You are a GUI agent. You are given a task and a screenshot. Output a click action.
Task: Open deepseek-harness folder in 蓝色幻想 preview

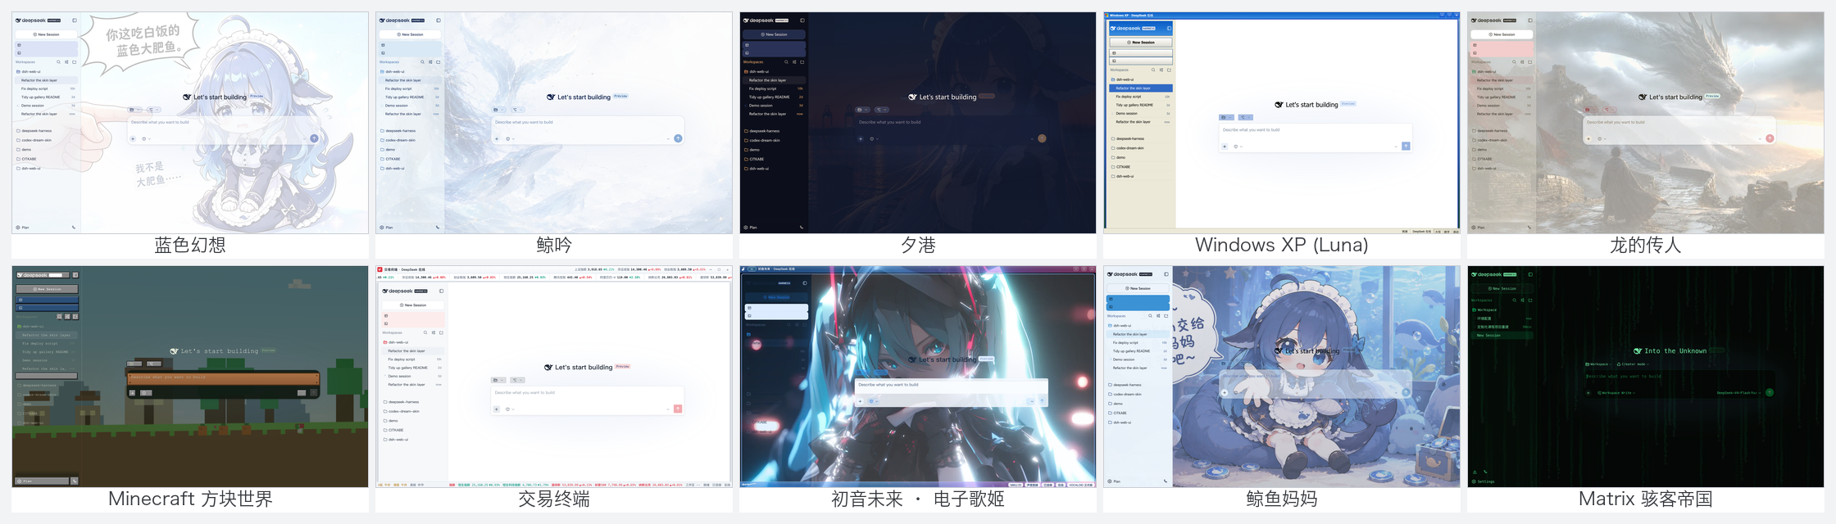46,131
